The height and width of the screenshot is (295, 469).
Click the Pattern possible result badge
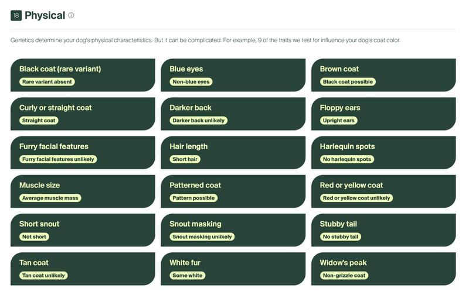point(194,198)
